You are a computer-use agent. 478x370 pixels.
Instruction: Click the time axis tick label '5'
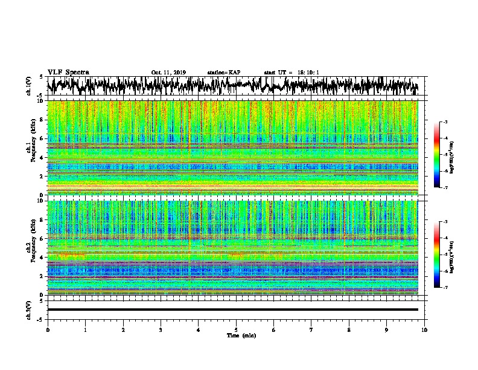236,330
